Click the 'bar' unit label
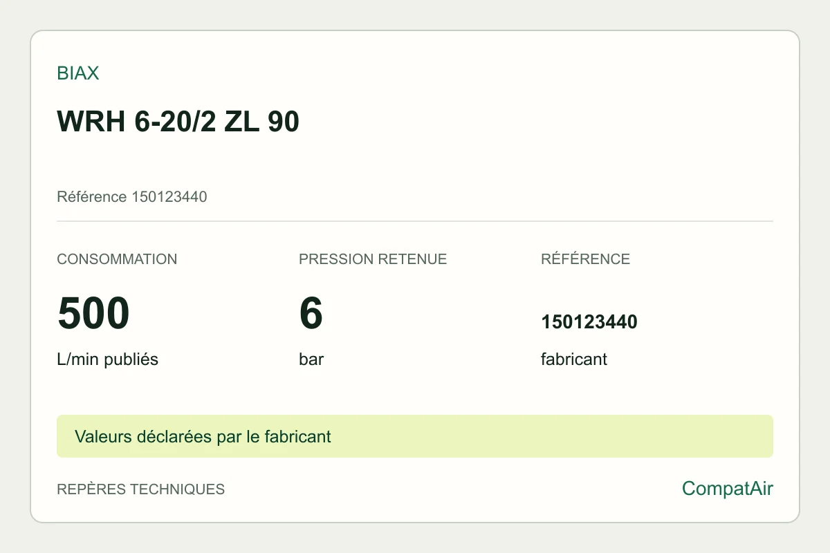 [311, 359]
